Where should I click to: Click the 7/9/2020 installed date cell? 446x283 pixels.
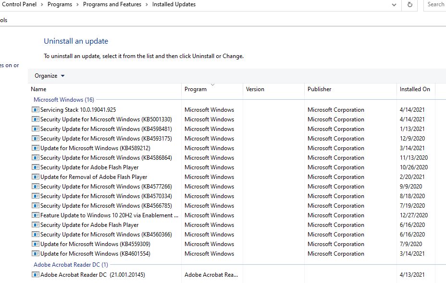(x=411, y=244)
